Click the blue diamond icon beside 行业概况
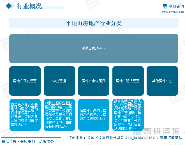This screenshot has width=185, height=145. point(9,6)
